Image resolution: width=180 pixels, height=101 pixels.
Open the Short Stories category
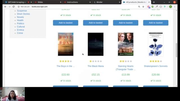point(23,14)
